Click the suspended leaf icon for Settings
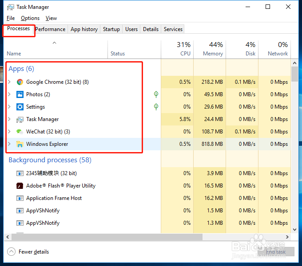The height and width of the screenshot is (266, 302). tap(156, 107)
